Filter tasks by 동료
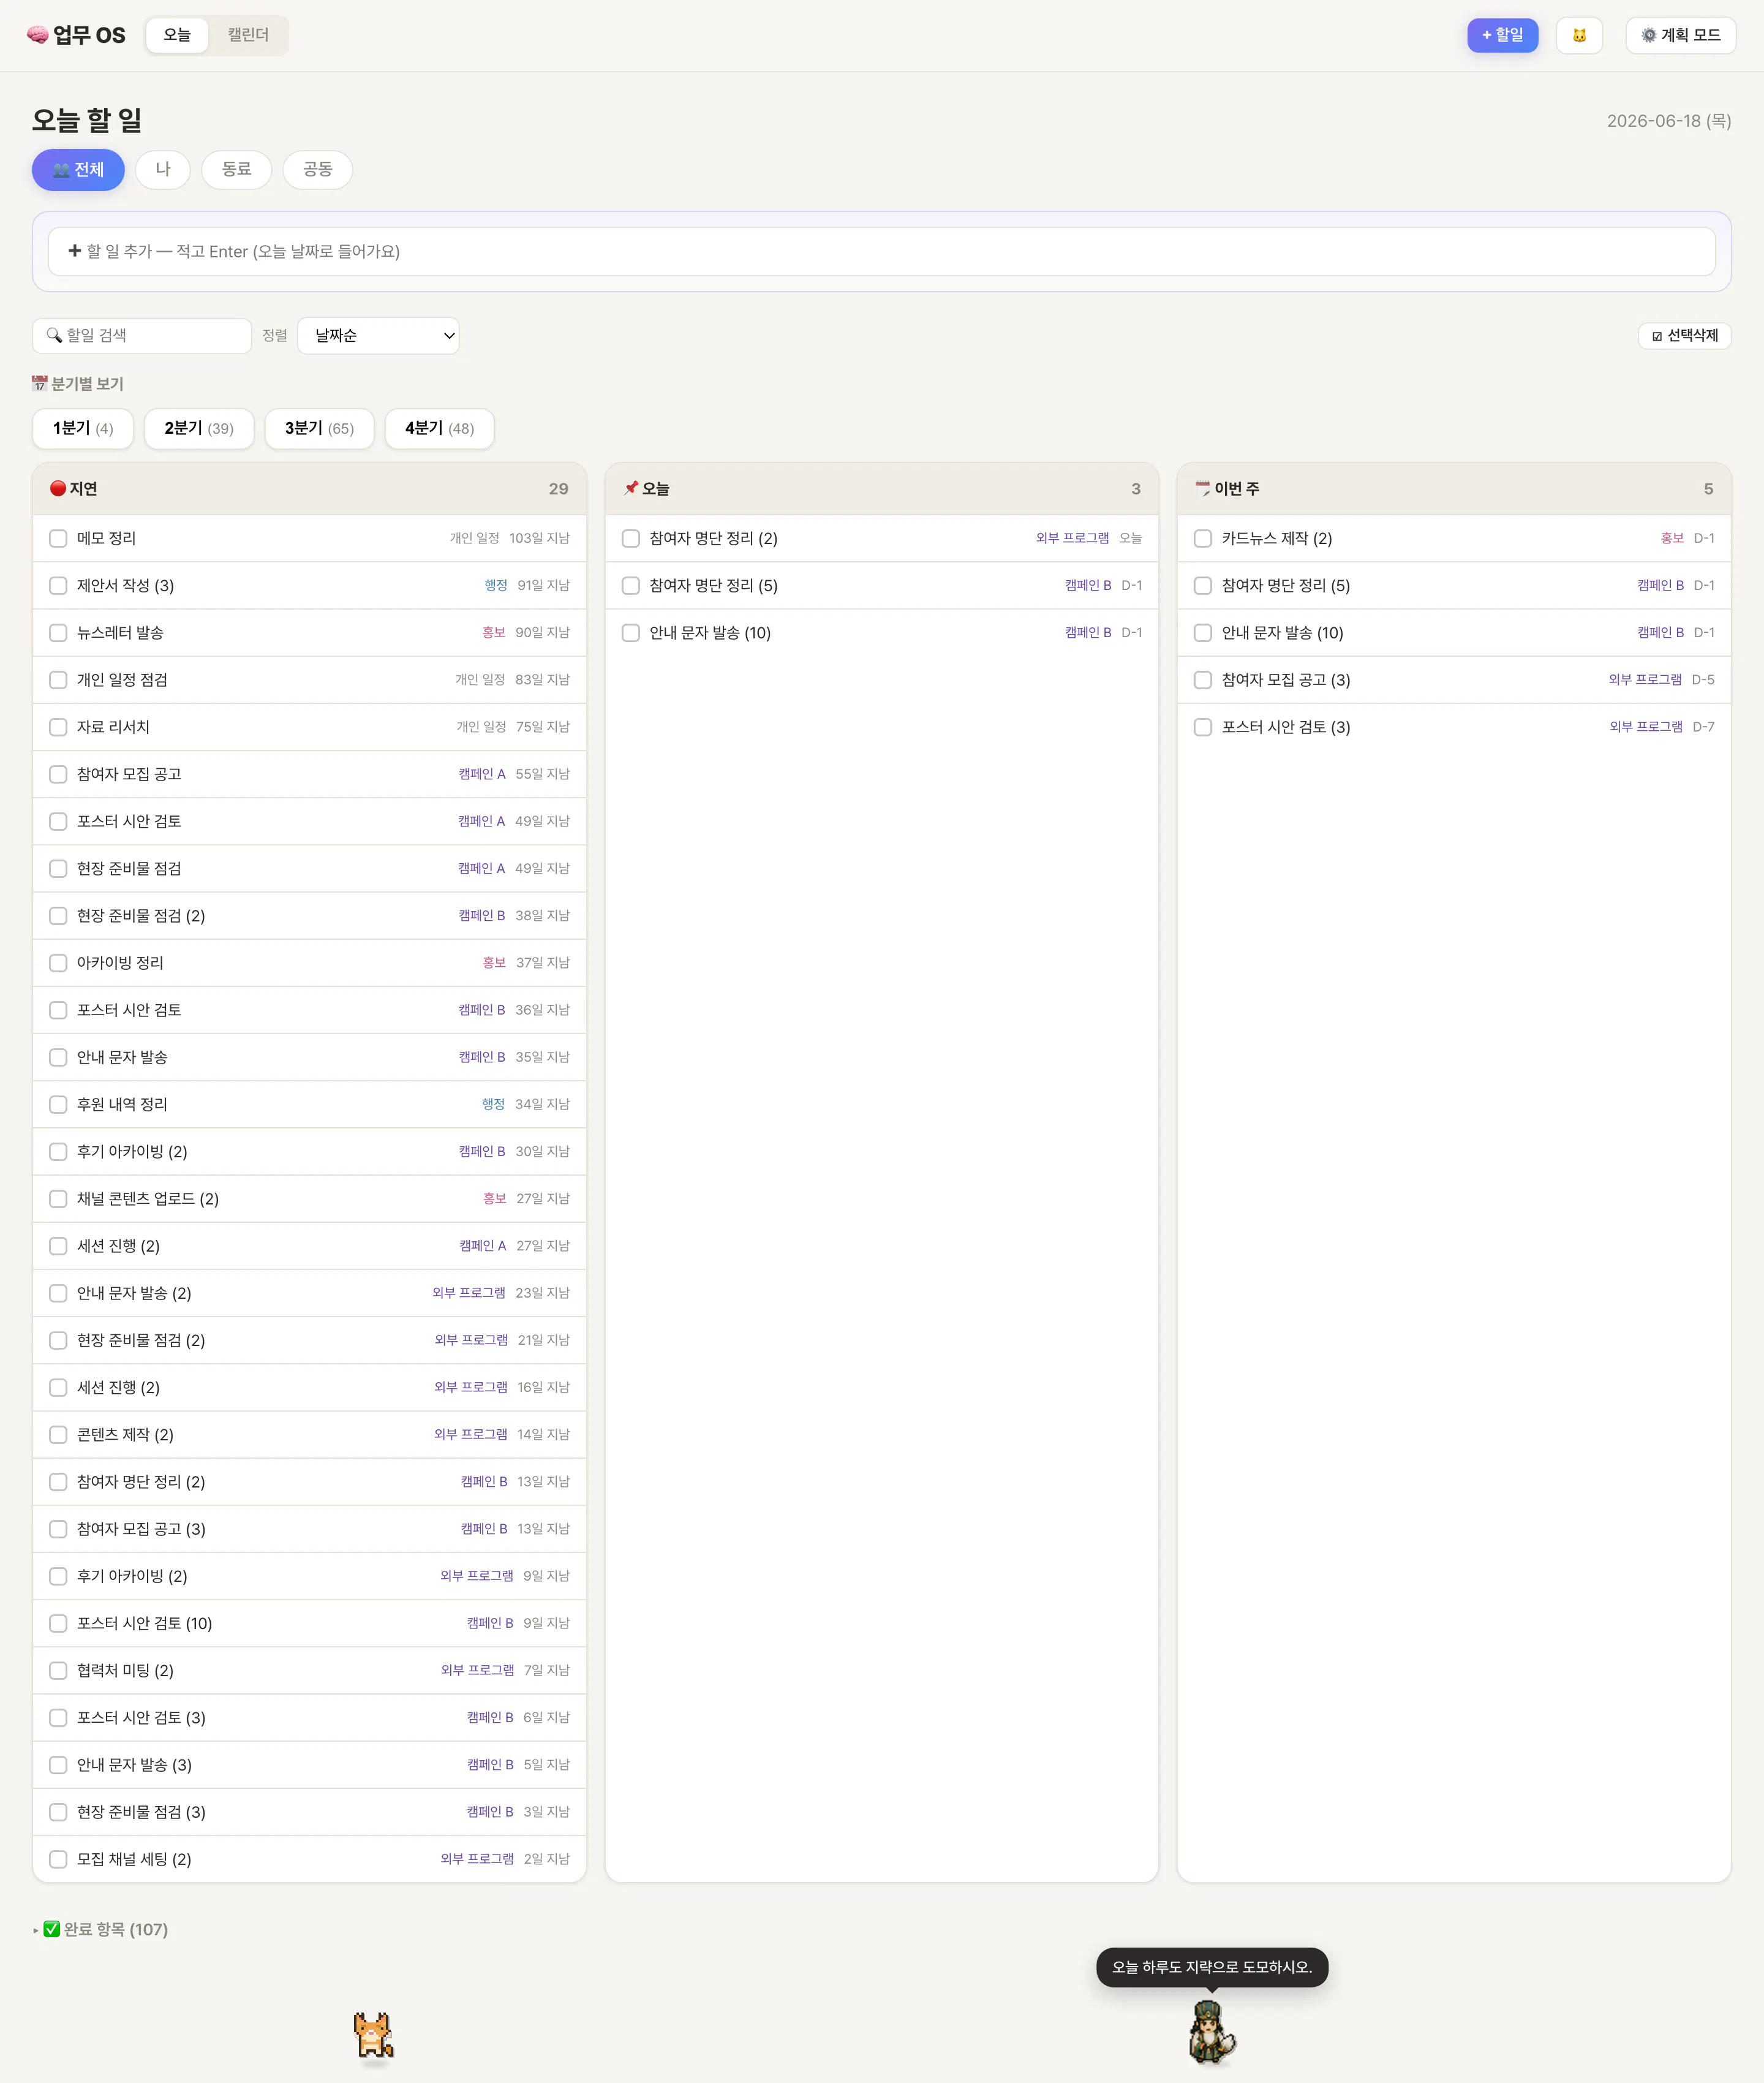Viewport: 1764px width, 2083px height. click(237, 169)
